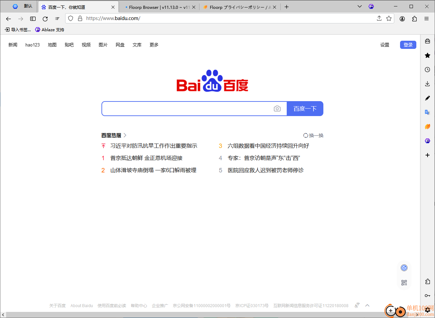This screenshot has height=318, width=435.
Task: Open the 图片 link
Action: tap(103, 45)
